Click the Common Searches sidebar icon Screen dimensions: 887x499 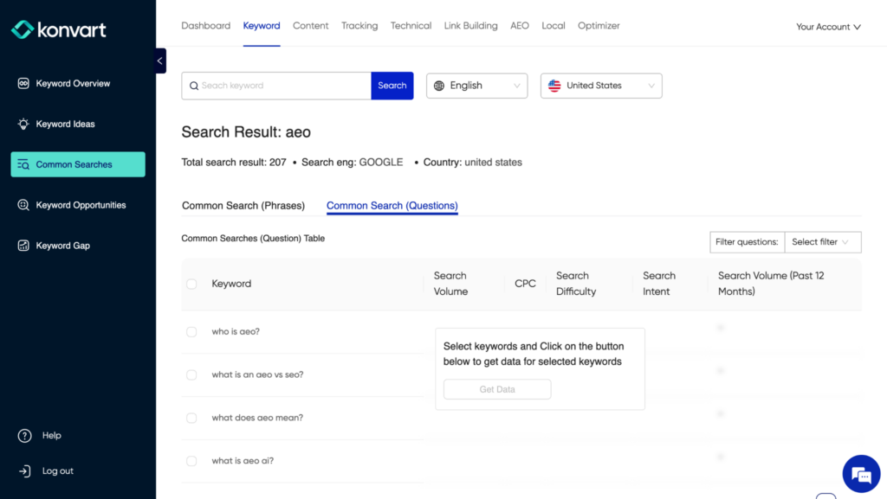pos(23,164)
